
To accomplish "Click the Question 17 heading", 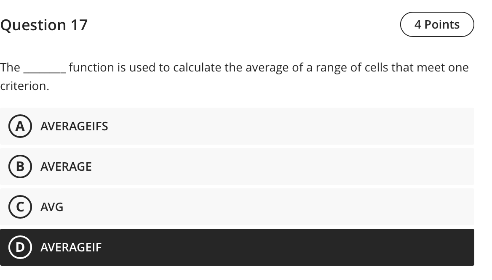I will pos(44,25).
